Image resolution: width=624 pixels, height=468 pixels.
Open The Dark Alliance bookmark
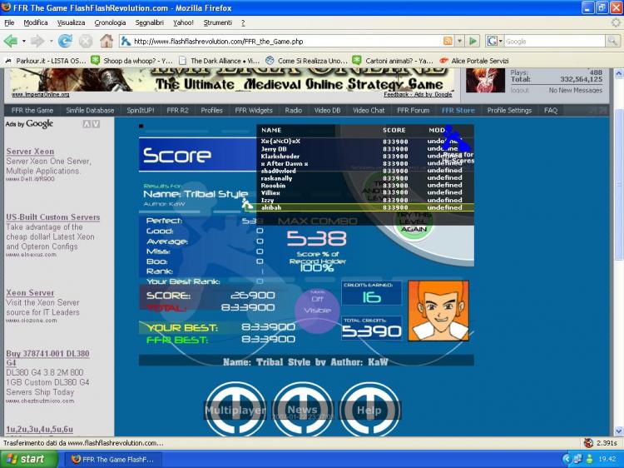[x=220, y=61]
